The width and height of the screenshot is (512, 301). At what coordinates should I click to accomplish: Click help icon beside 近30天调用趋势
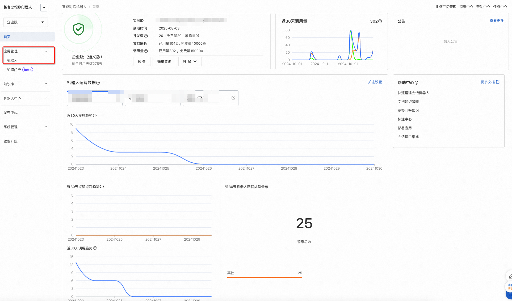point(95,248)
